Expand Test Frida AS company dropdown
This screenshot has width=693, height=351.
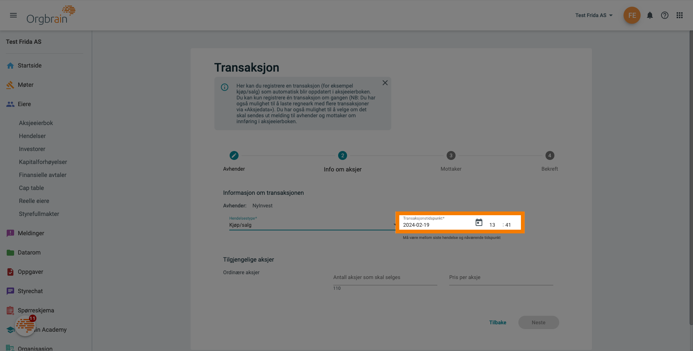click(x=594, y=15)
